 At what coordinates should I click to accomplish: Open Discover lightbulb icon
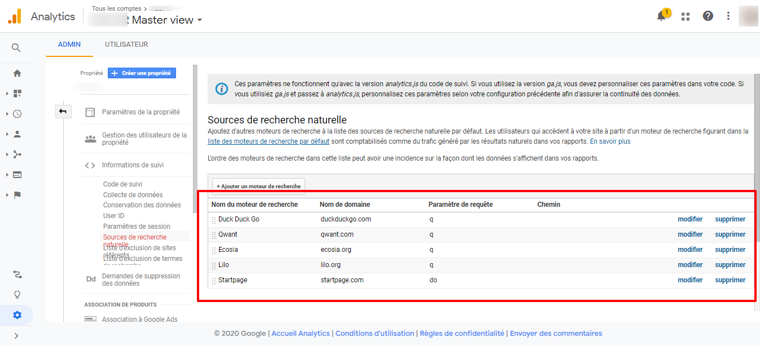(x=17, y=294)
